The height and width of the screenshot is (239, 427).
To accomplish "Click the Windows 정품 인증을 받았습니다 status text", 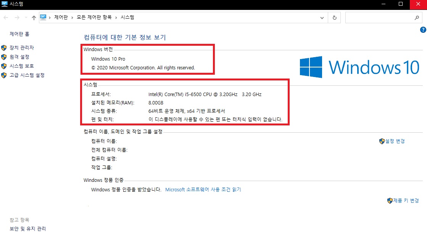I will pyautogui.click(x=126, y=189).
